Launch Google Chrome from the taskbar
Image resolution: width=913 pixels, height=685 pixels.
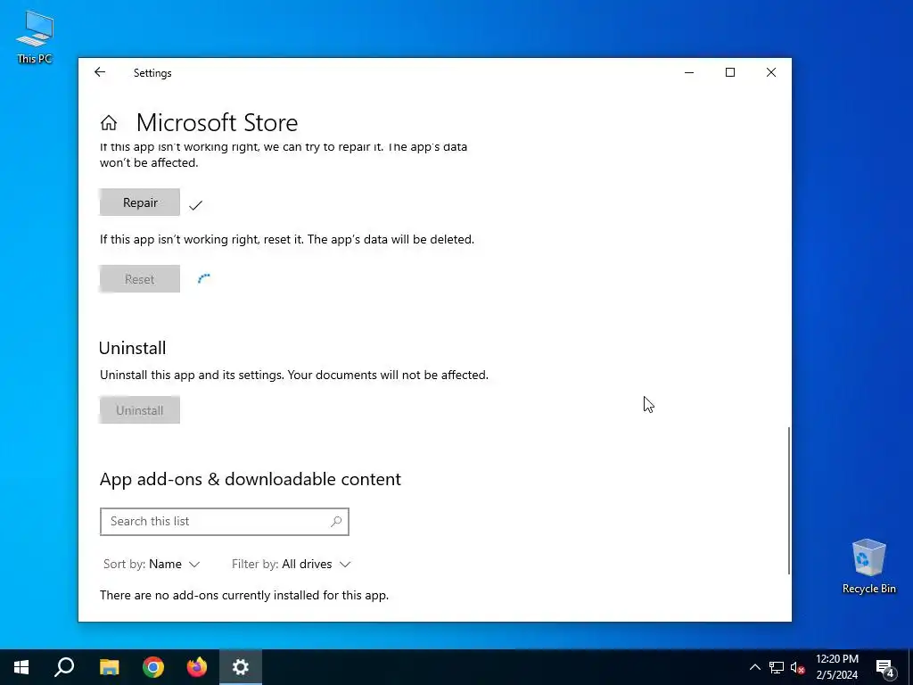(x=153, y=667)
